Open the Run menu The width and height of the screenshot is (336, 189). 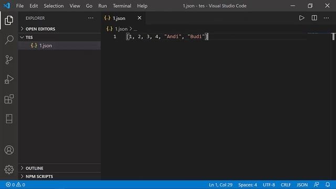102,6
